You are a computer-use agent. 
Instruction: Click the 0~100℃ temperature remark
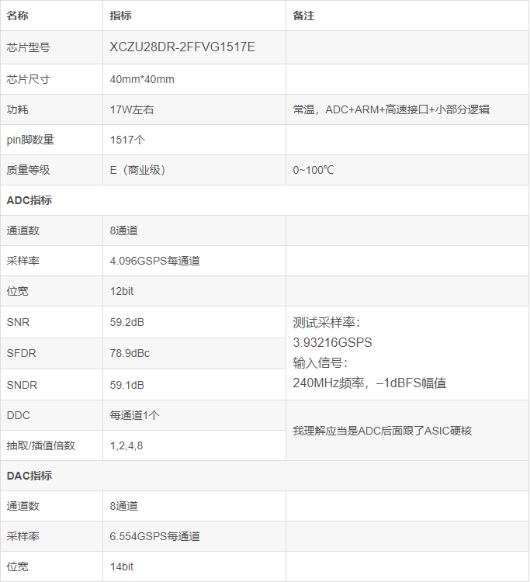coord(313,170)
